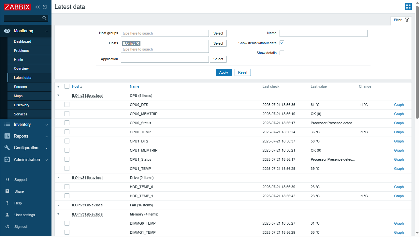Screen dimensions: 420x237
Task: Expand the Inventory menu
Action: 47,125
